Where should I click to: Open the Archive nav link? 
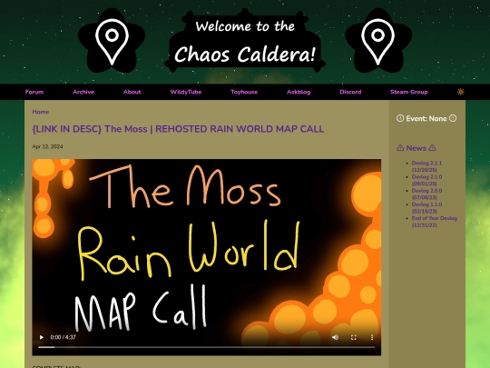tap(83, 92)
